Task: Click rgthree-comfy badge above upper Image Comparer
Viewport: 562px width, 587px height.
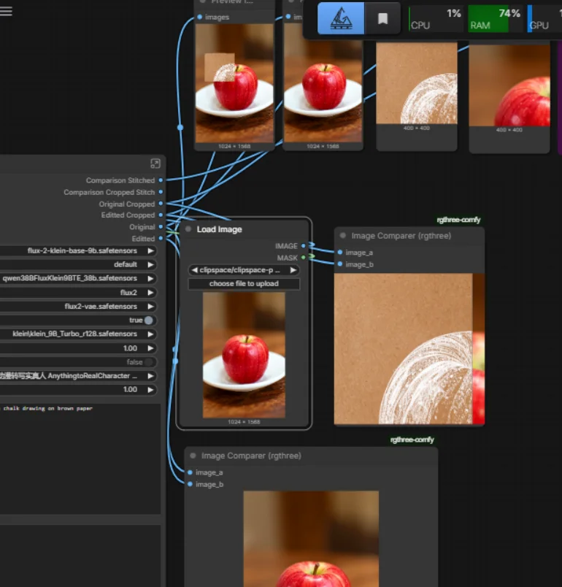Action: click(x=458, y=220)
